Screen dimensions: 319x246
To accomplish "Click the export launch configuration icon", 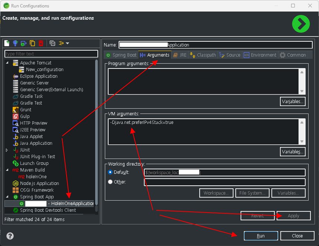I will click(23, 43).
